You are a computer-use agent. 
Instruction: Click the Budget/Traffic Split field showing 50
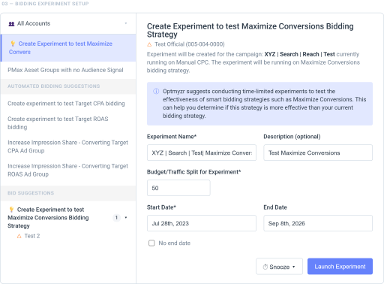[178, 188]
